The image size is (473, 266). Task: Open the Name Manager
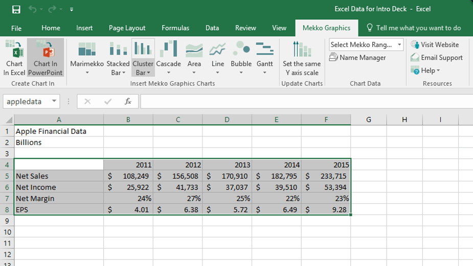[357, 58]
